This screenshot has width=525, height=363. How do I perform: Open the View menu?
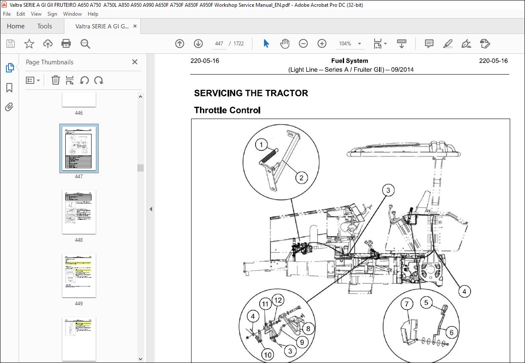click(x=36, y=14)
